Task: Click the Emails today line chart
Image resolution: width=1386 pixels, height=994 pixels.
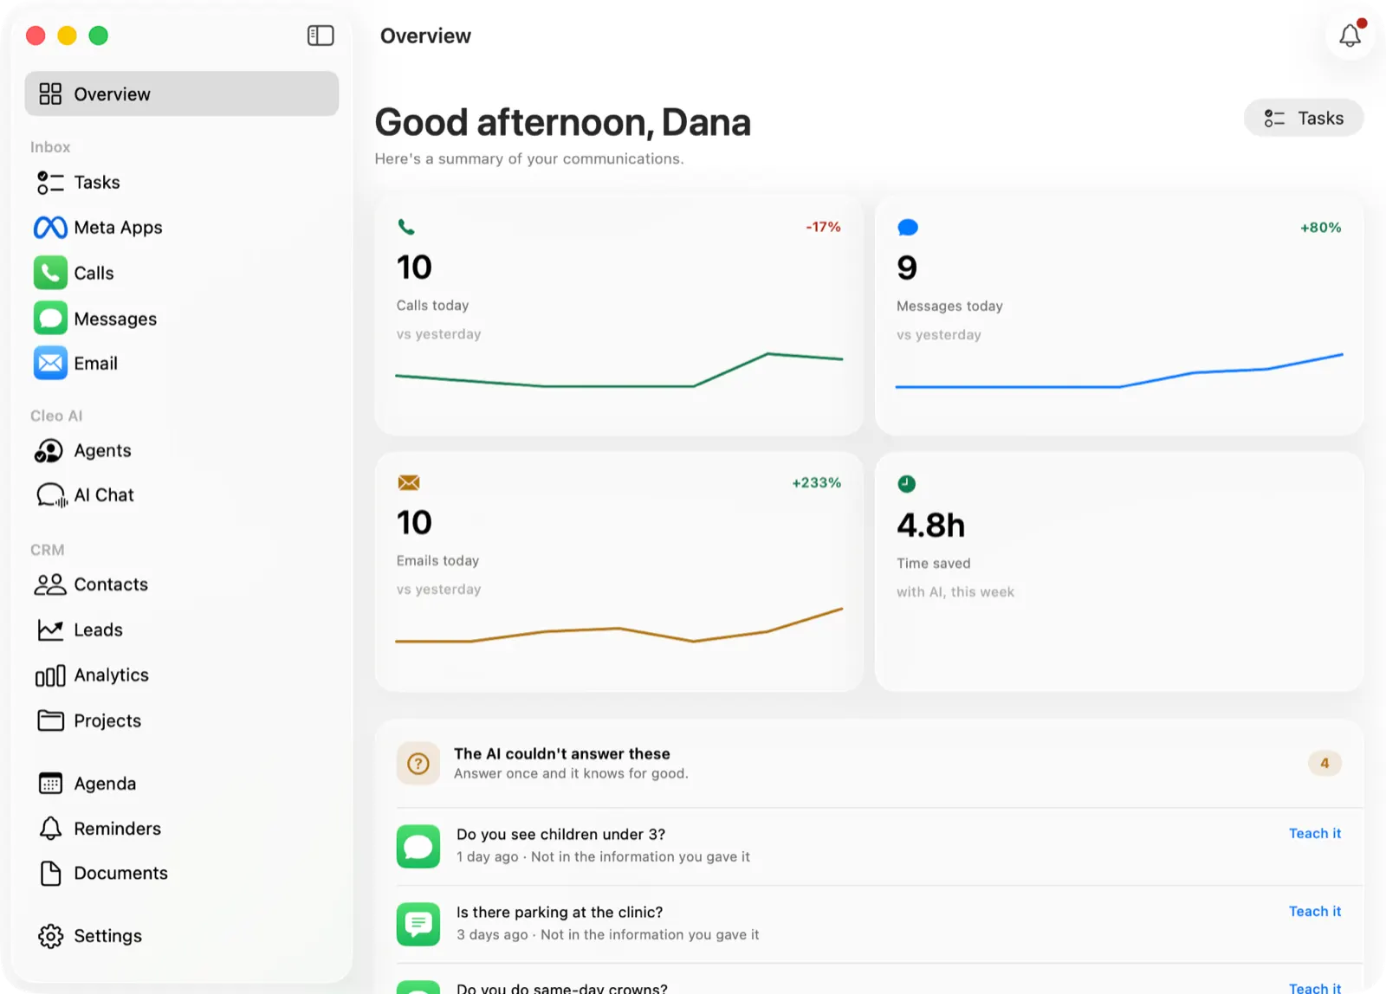Action: [x=619, y=625]
